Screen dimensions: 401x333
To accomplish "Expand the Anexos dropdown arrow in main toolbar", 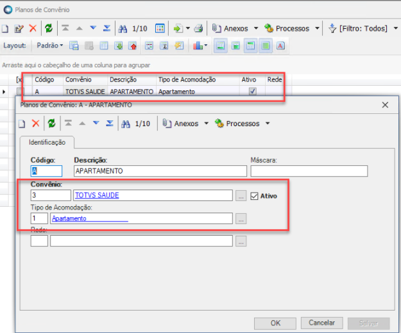I will pyautogui.click(x=256, y=28).
